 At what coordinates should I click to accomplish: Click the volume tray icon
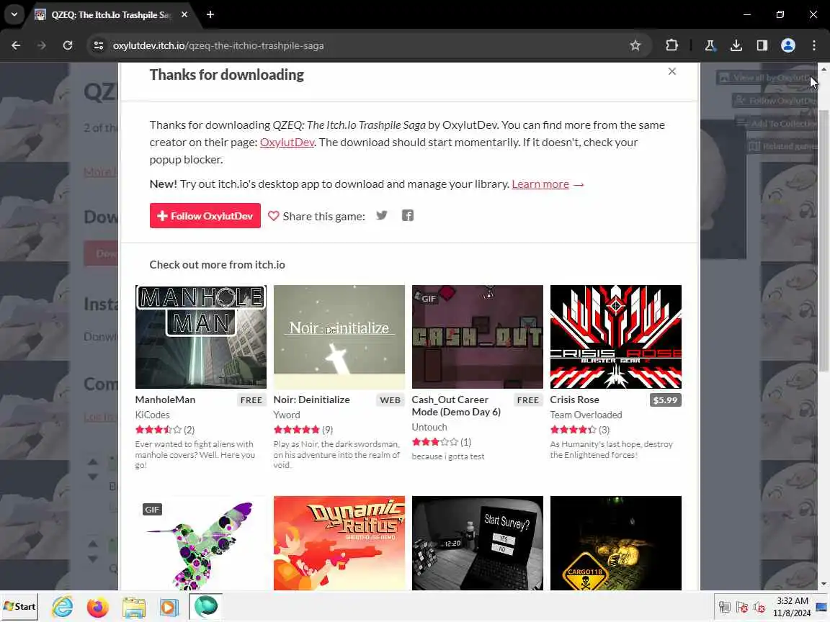[x=759, y=607]
